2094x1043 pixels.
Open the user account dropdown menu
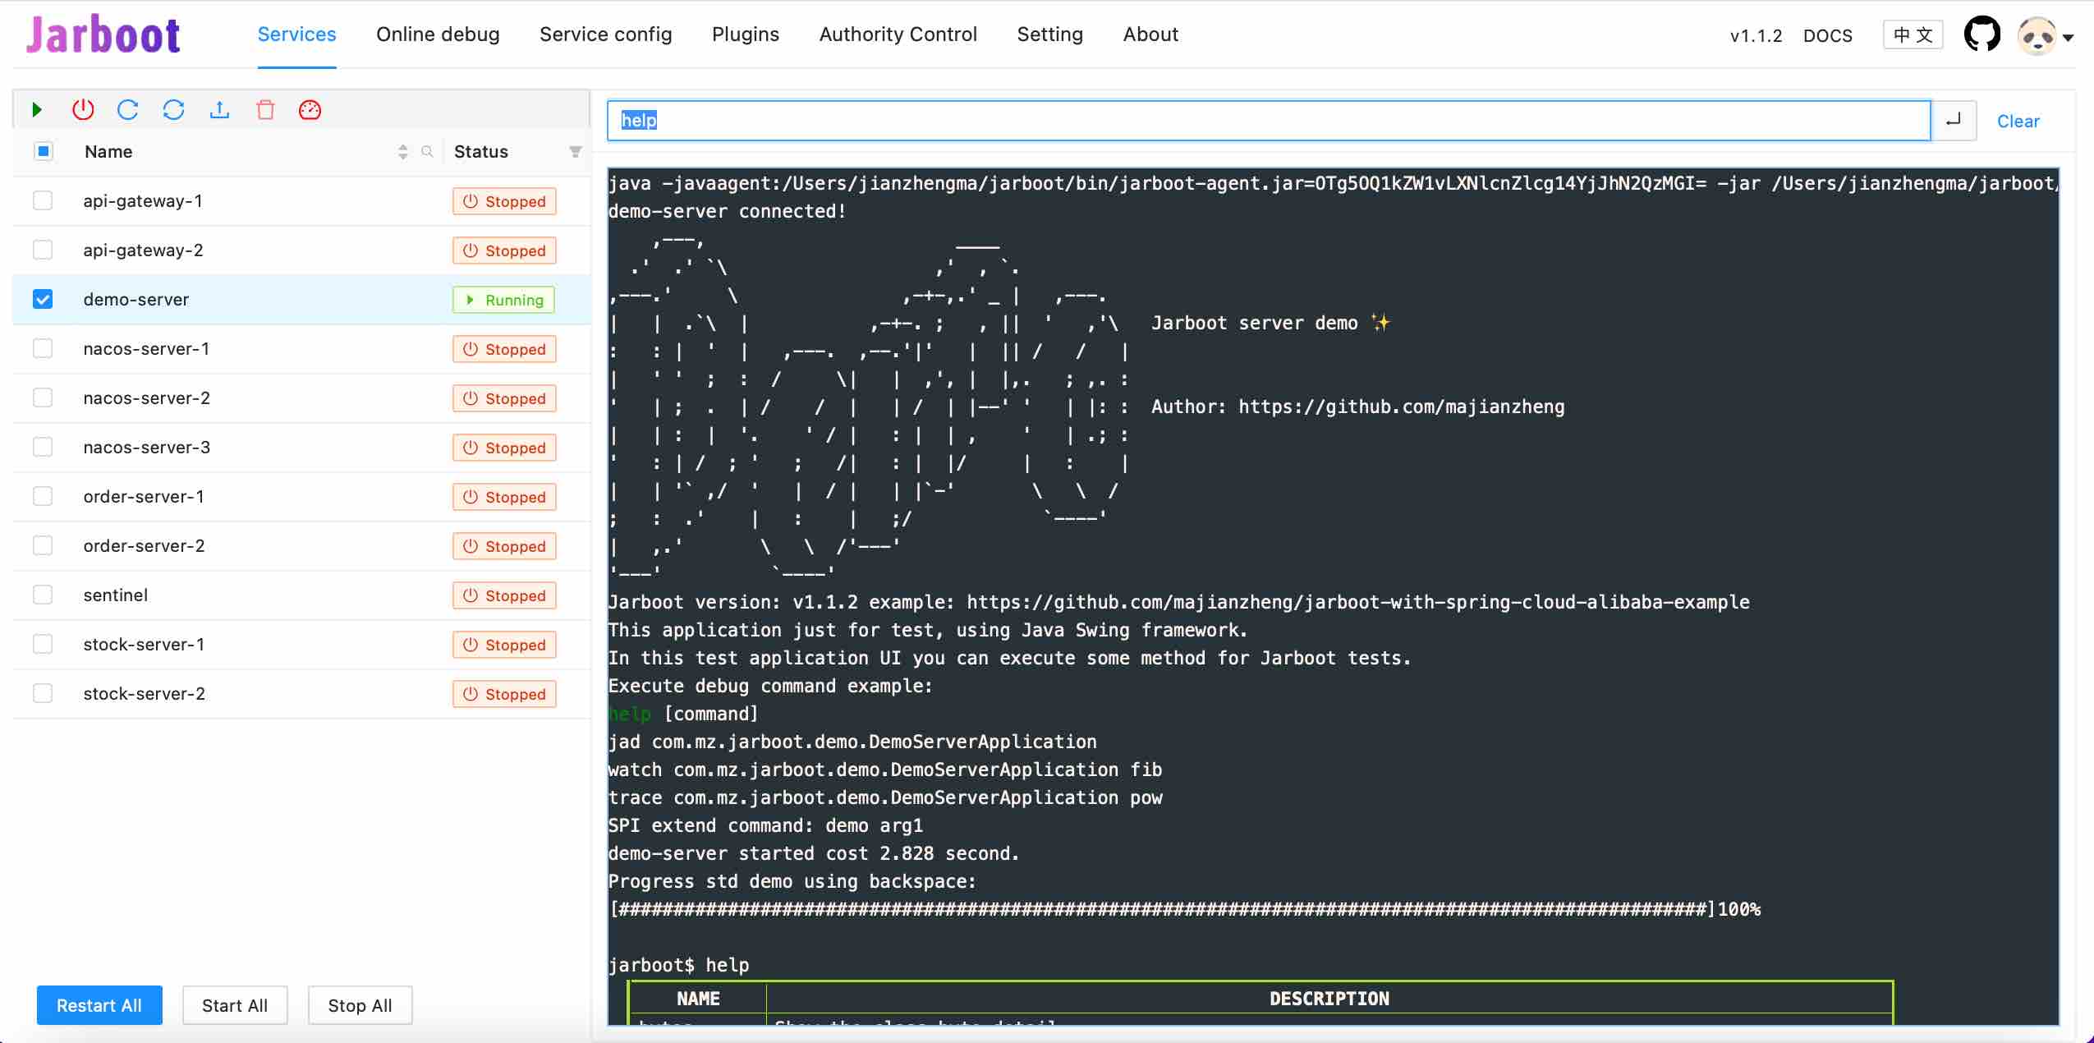pos(2044,35)
